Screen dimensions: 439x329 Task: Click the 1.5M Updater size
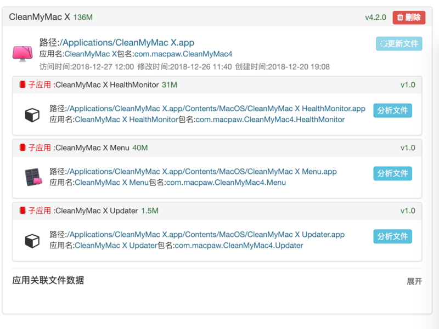(150, 211)
